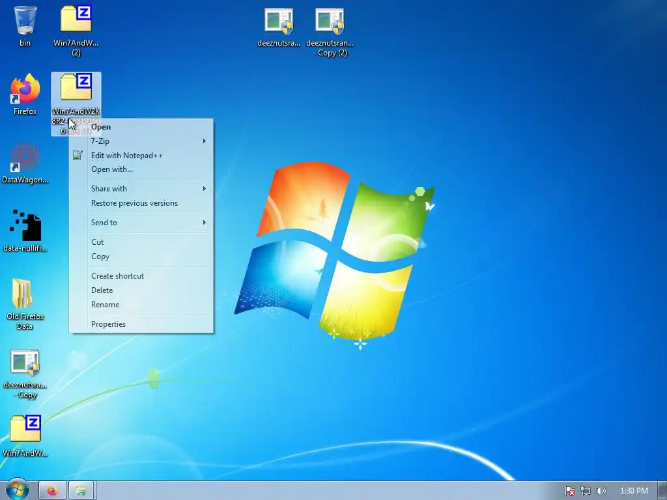Choose Rename from context menu

141,305
